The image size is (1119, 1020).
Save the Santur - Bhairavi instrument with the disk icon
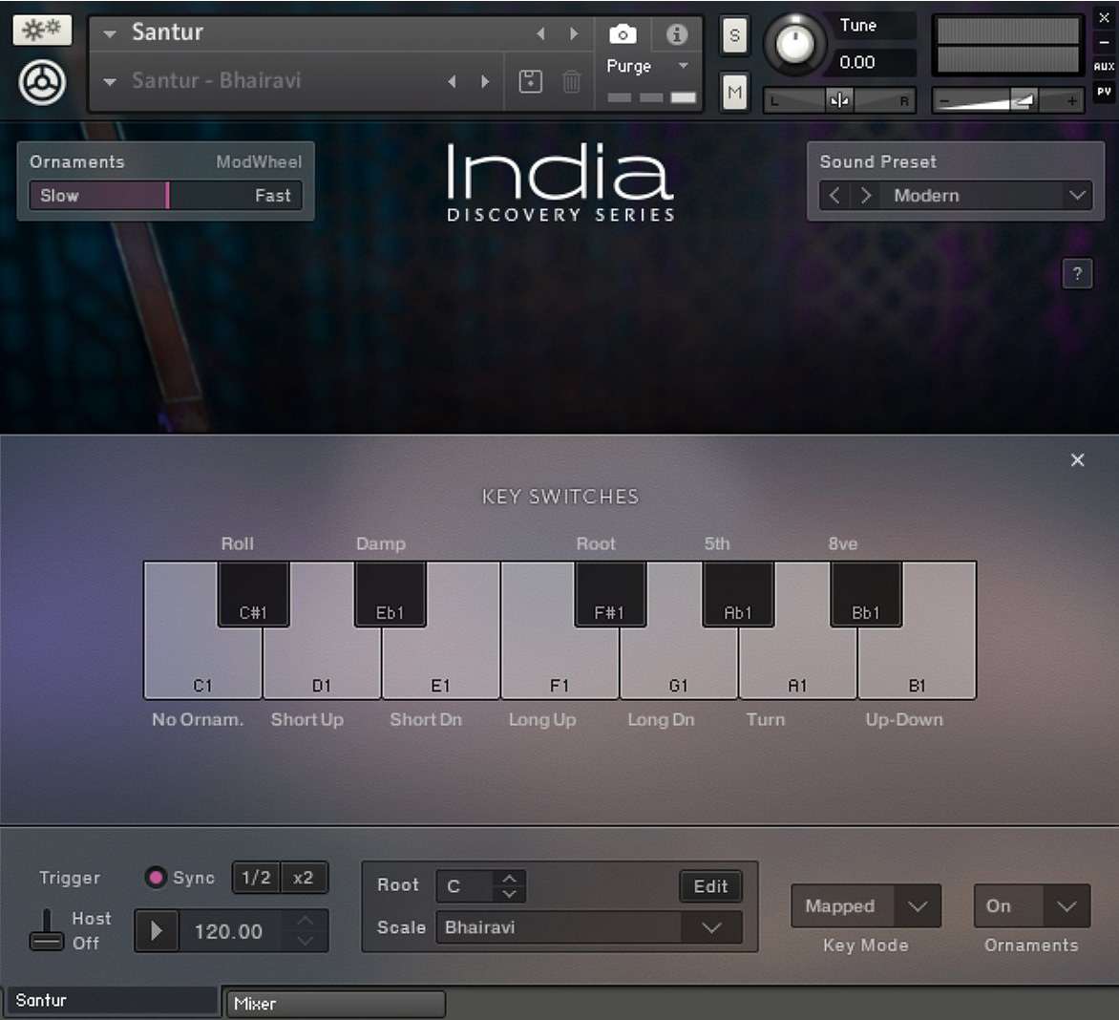[531, 82]
